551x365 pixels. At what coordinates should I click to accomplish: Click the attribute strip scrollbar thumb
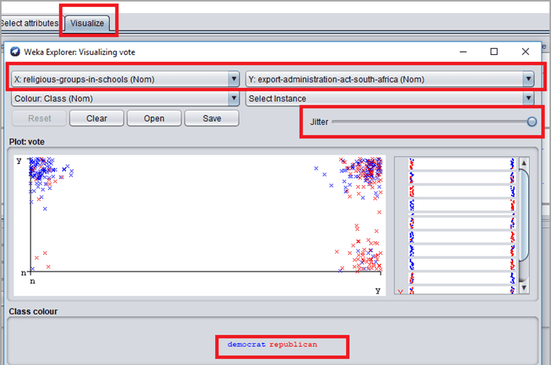(x=524, y=215)
